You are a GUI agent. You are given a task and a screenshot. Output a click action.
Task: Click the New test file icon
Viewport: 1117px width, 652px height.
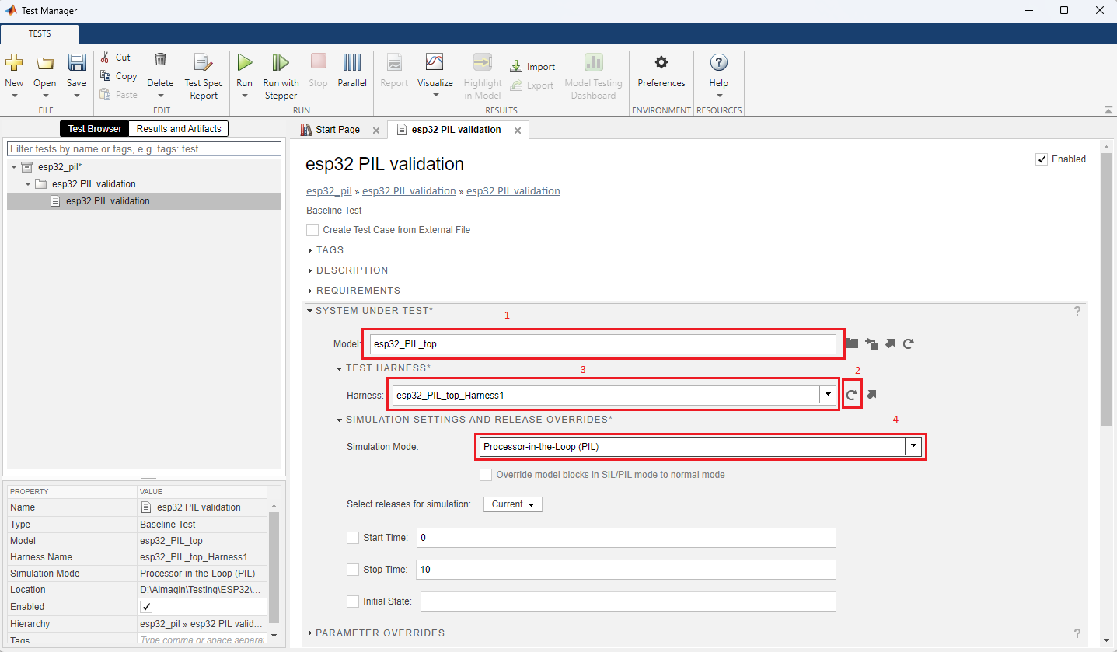point(14,63)
